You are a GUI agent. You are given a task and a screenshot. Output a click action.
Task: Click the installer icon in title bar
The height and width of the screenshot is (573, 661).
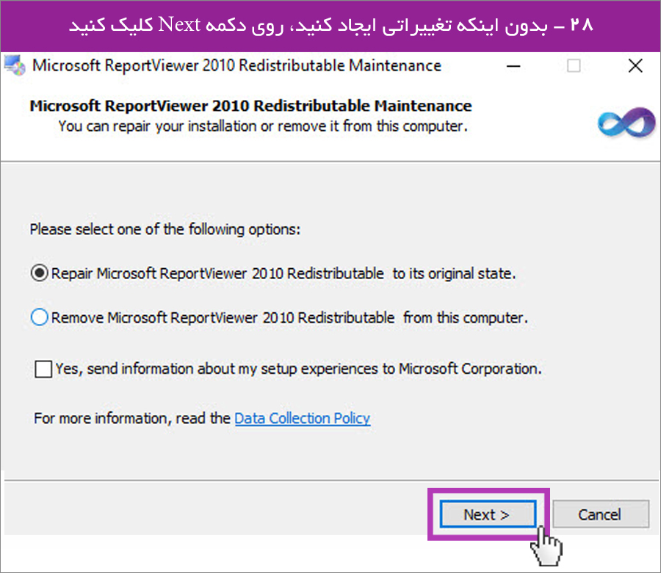coord(15,65)
